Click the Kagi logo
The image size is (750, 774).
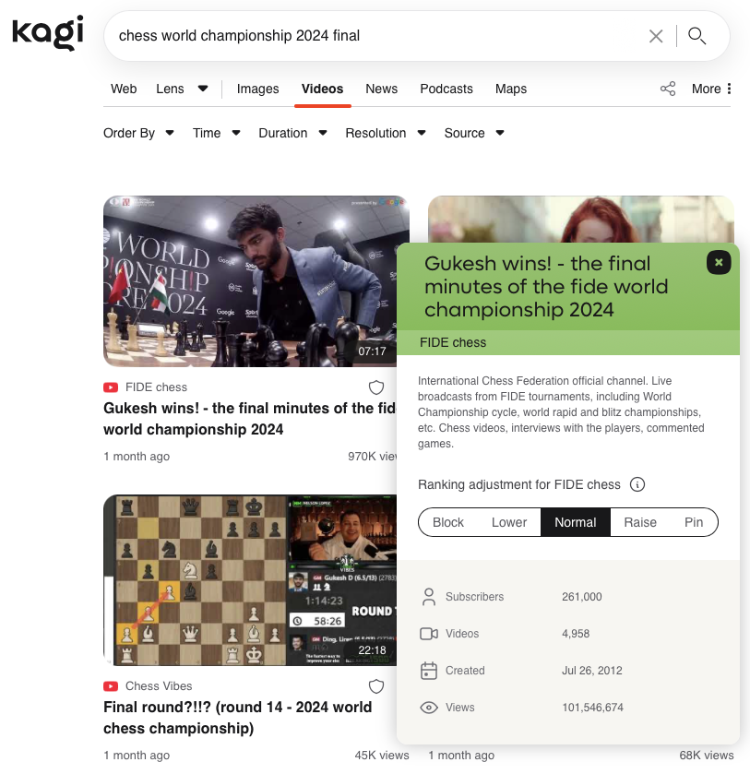48,32
